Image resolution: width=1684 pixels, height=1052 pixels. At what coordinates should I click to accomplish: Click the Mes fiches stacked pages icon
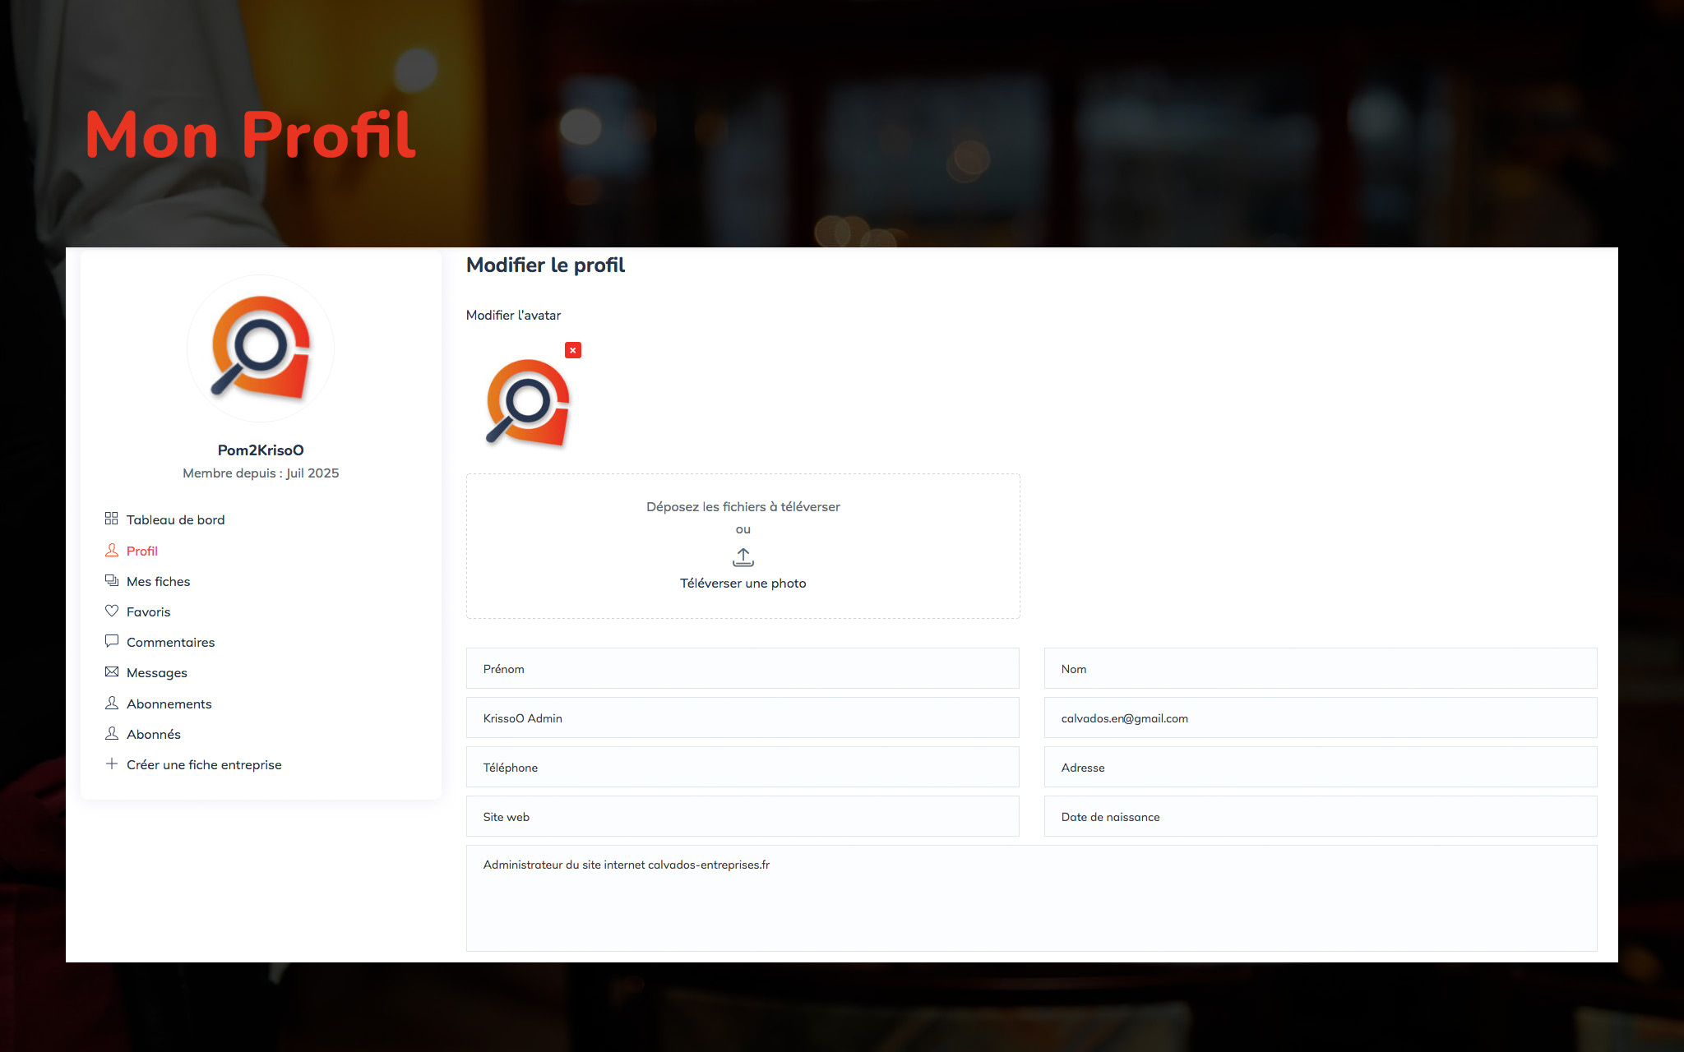tap(111, 580)
